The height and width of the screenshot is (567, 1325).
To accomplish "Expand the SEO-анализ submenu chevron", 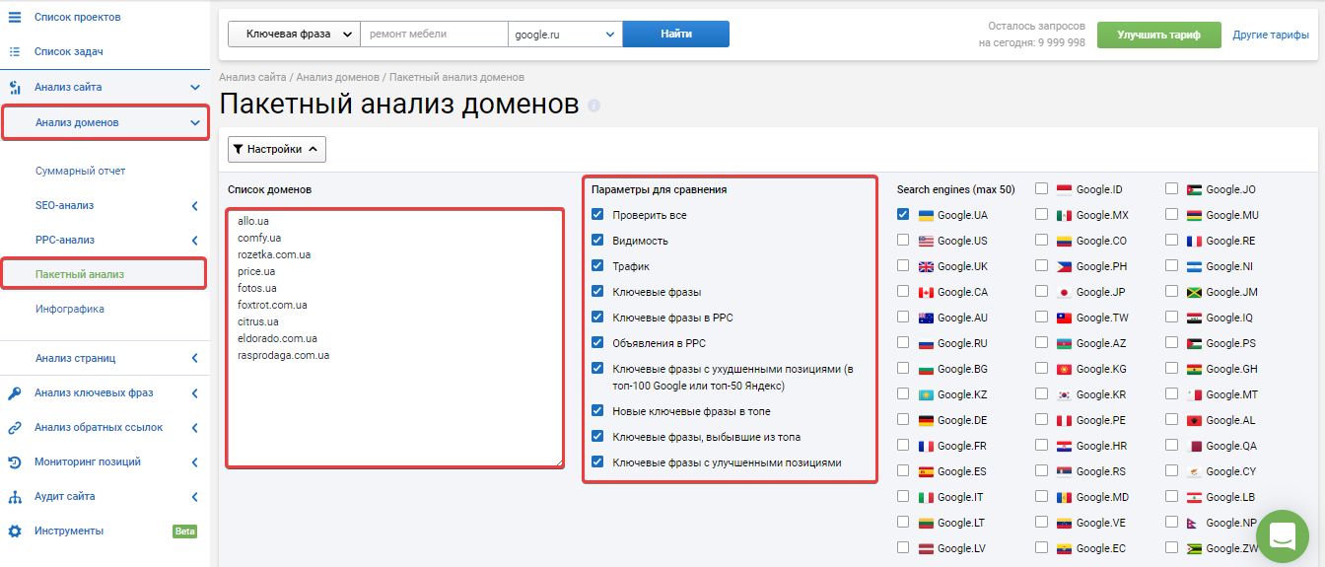I will pos(195,206).
